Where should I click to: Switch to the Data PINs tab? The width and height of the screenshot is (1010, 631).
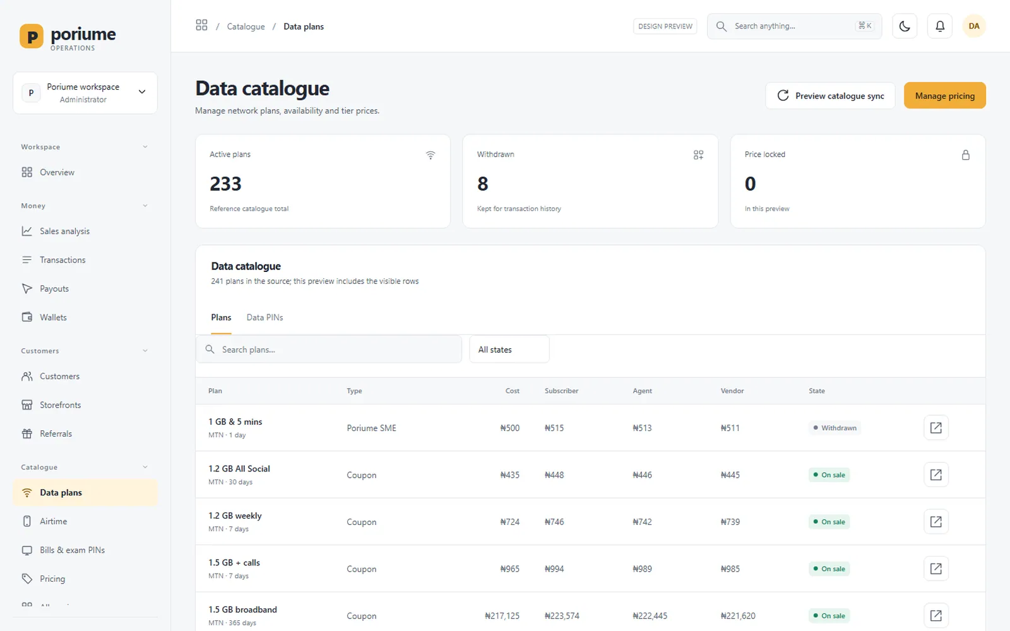pyautogui.click(x=264, y=317)
